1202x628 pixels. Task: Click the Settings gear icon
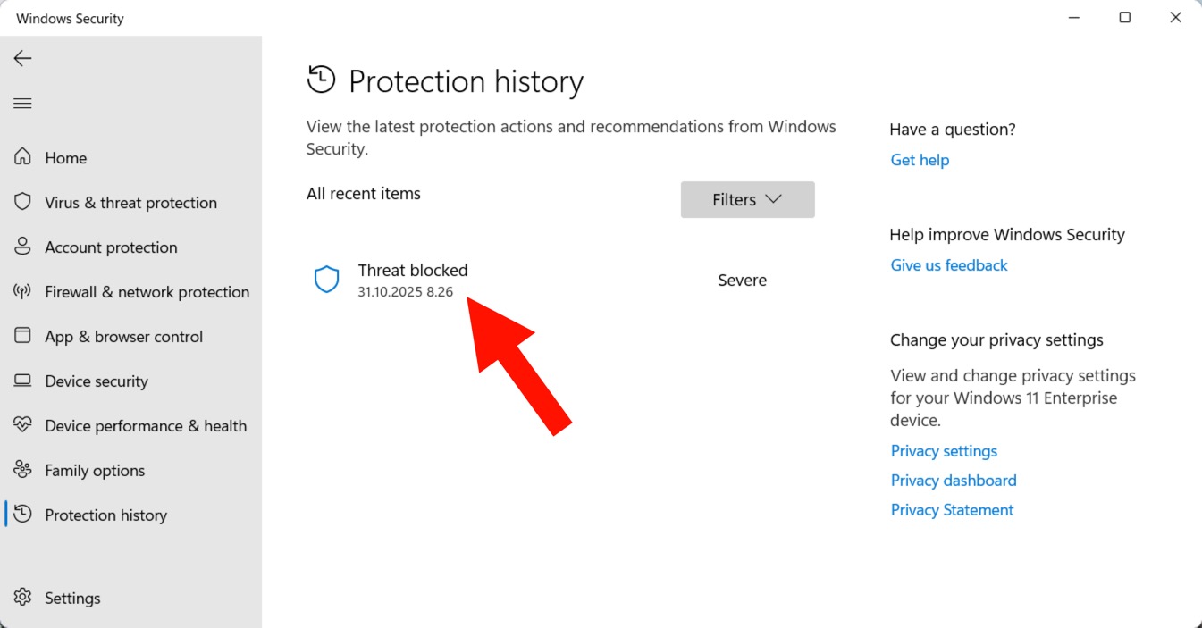tap(23, 598)
